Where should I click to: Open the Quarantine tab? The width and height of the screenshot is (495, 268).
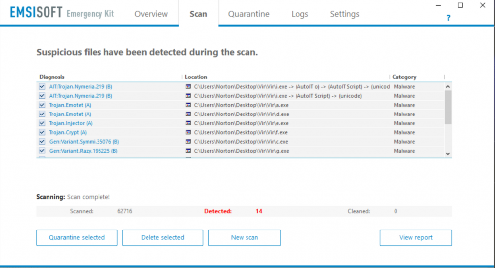coord(249,14)
